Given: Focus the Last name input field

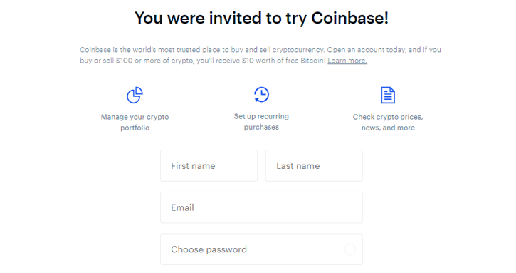Looking at the screenshot, I should 314,166.
